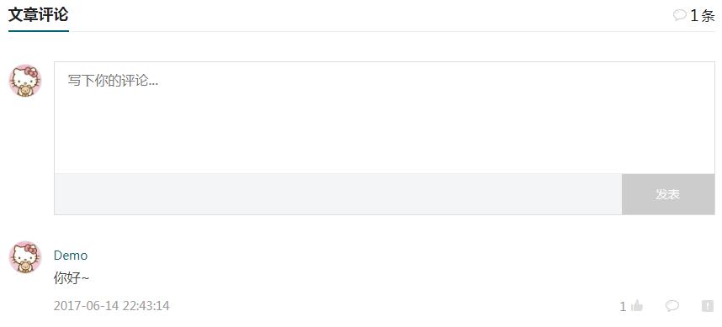Like Demo's comment with the thumbs-up icon
This screenshot has height=327, width=722.
coord(637,305)
